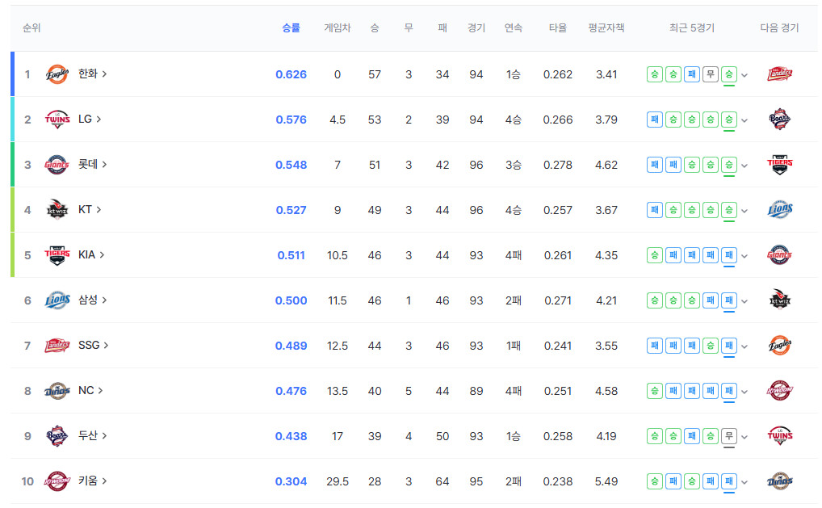The height and width of the screenshot is (508, 822).
Task: Click the 최근 5경기 column header
Action: 691,27
